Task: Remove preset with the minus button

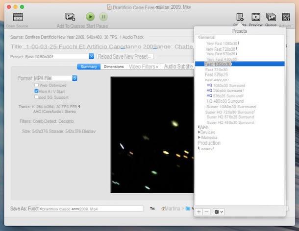Action: click(206, 212)
